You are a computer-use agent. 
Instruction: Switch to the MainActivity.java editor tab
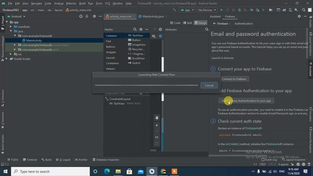click(153, 16)
